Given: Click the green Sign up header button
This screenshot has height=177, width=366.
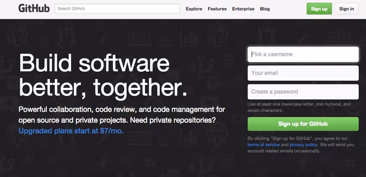Looking at the screenshot, I should pyautogui.click(x=319, y=8).
